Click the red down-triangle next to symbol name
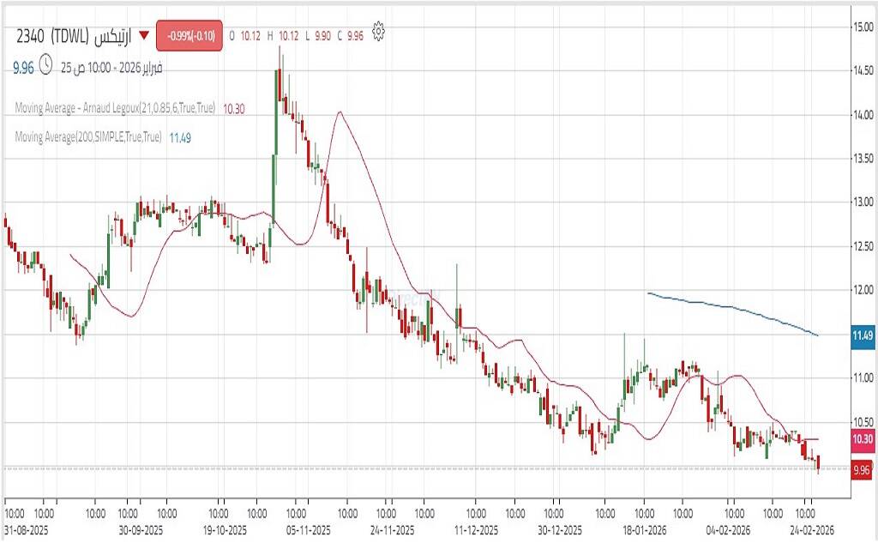The height and width of the screenshot is (549, 878). pos(144,36)
